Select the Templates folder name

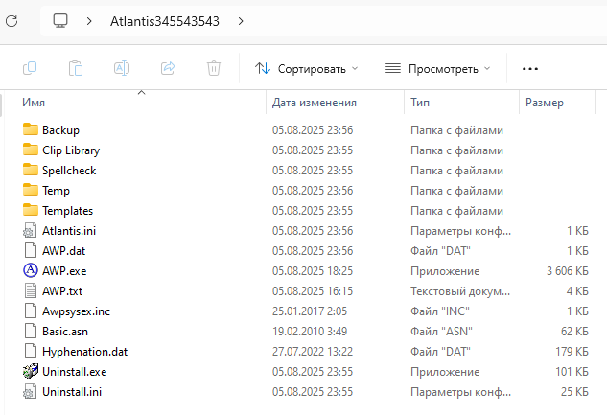(x=68, y=211)
